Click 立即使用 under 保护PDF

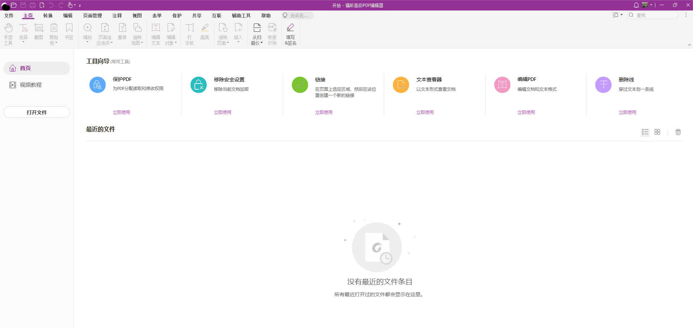[121, 112]
